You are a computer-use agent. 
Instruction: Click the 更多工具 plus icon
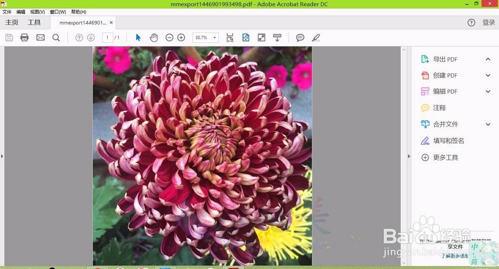tap(425, 157)
